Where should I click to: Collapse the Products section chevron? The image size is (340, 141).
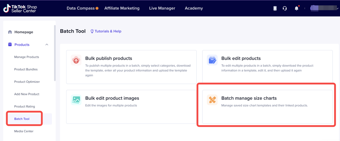pyautogui.click(x=47, y=44)
